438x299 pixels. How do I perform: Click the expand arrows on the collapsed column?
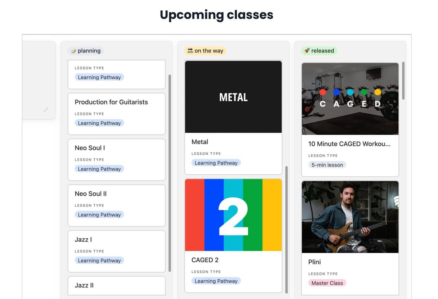(45, 110)
